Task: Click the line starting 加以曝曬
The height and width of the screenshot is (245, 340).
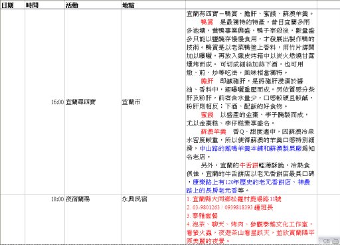Action: point(250,56)
